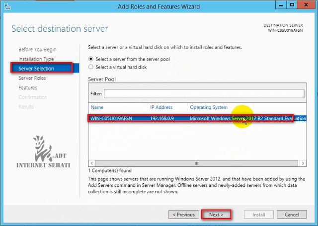Maximize the wizard window
The width and height of the screenshot is (318, 226).
point(292,5)
